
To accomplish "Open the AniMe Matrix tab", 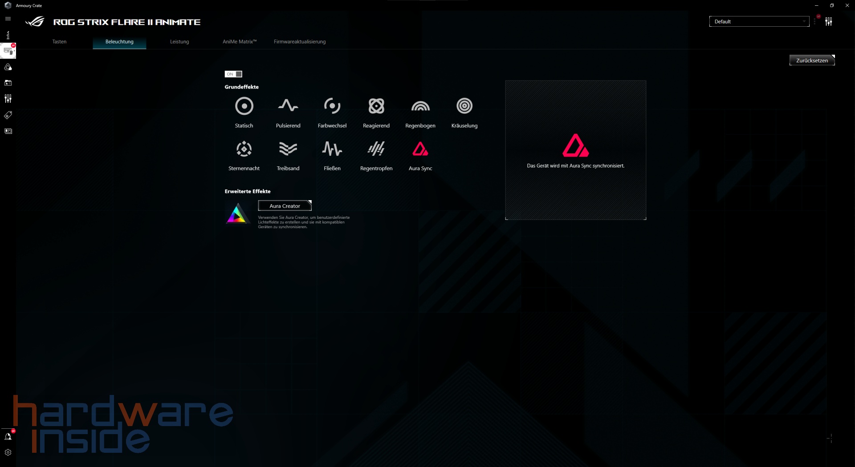I will [x=240, y=42].
